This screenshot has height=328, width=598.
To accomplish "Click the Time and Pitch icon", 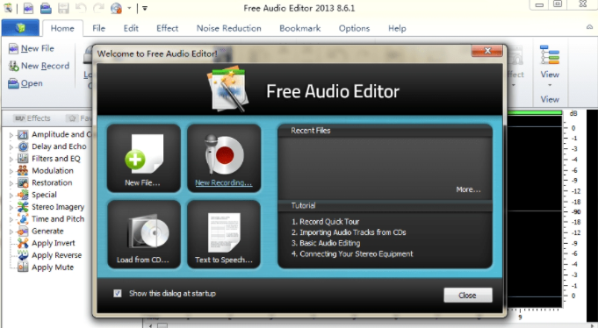I will click(23, 219).
